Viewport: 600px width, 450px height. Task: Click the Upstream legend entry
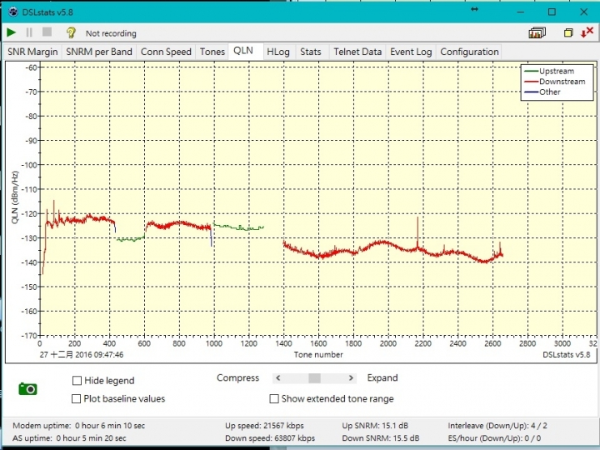549,71
